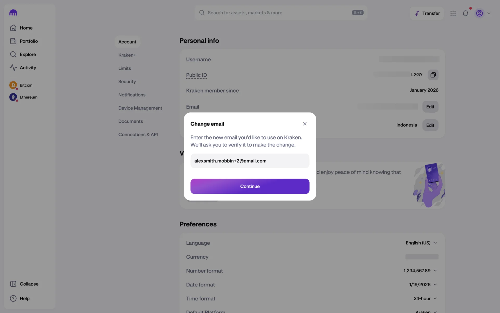Viewport: 500px width, 313px height.
Task: Close the Change email dialog
Action: coord(305,124)
